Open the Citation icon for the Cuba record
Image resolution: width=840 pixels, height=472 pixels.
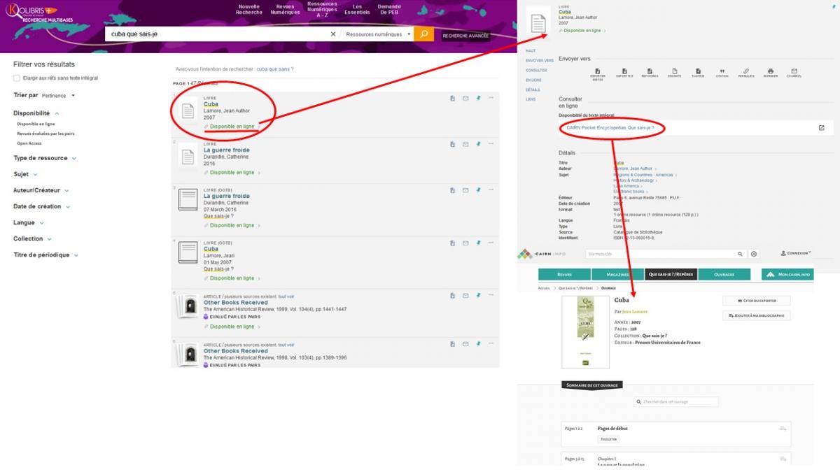tap(722, 71)
